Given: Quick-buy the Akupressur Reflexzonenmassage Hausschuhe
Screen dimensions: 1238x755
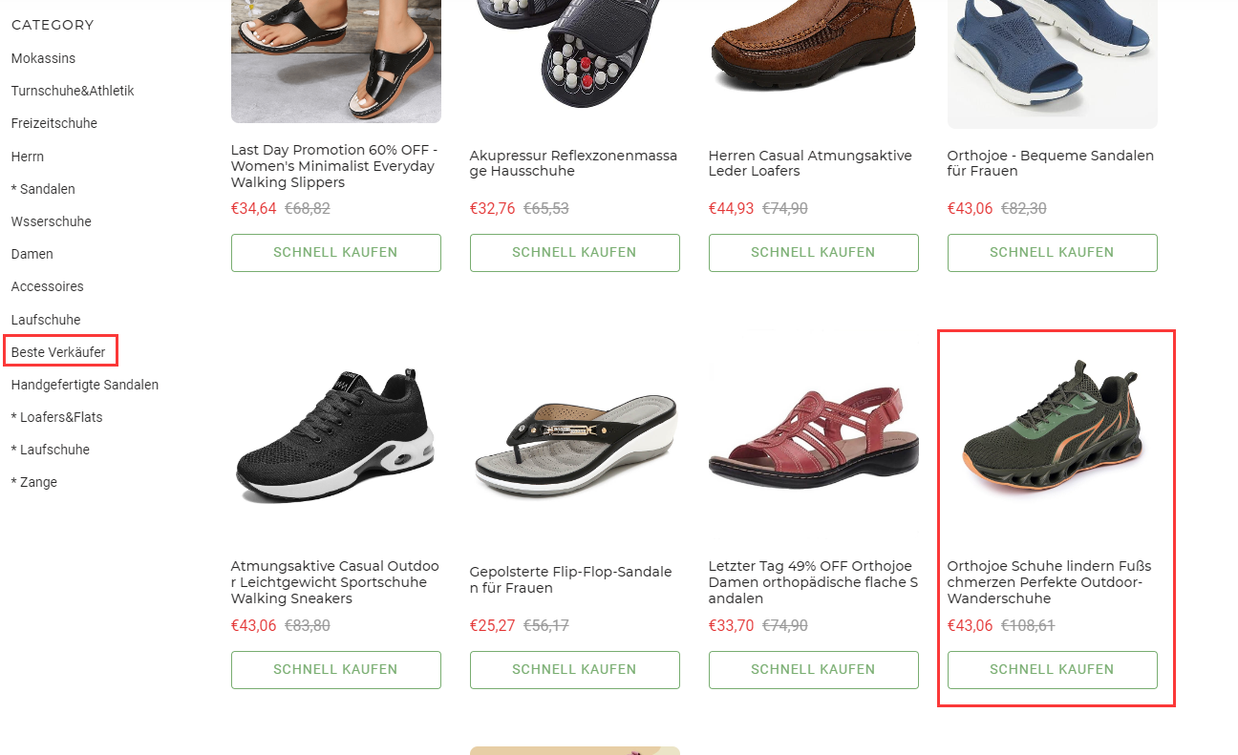Looking at the screenshot, I should (x=574, y=253).
